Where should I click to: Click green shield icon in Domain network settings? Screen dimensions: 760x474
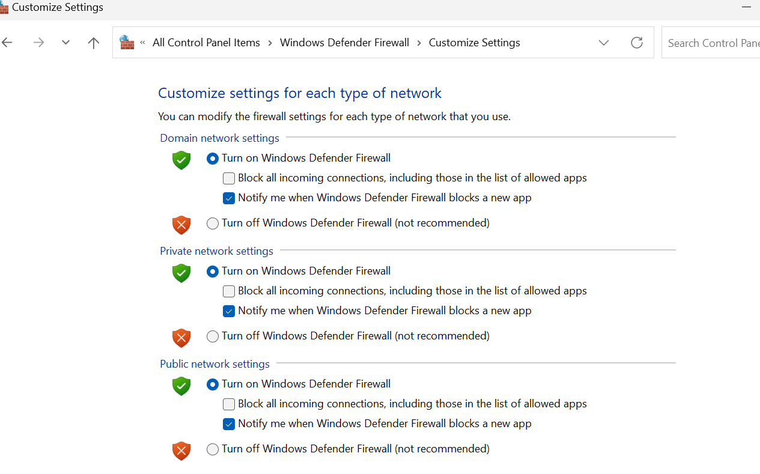point(181,160)
